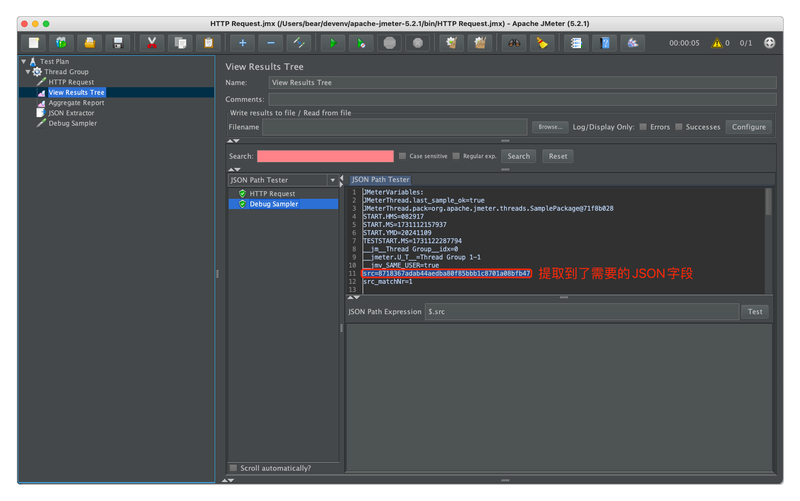Click the Toggle (enable/disable) toolbar icon

coord(299,43)
